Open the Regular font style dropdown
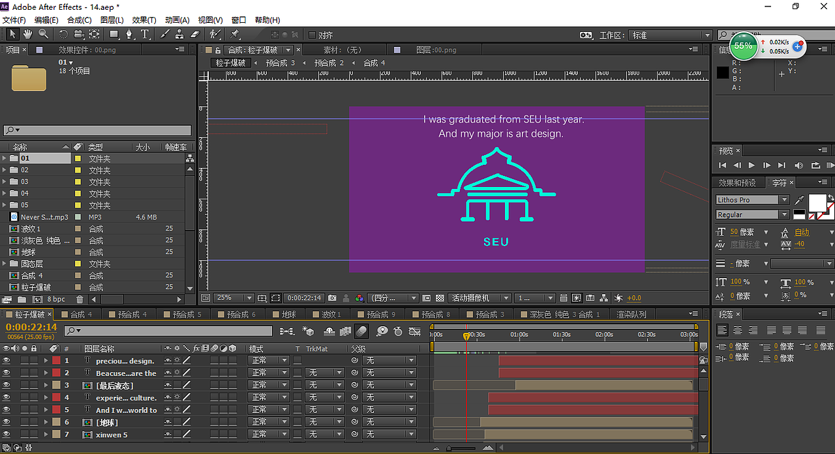 [752, 214]
